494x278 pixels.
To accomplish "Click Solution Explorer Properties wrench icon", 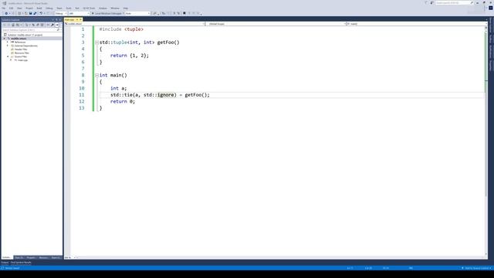I will [52, 25].
